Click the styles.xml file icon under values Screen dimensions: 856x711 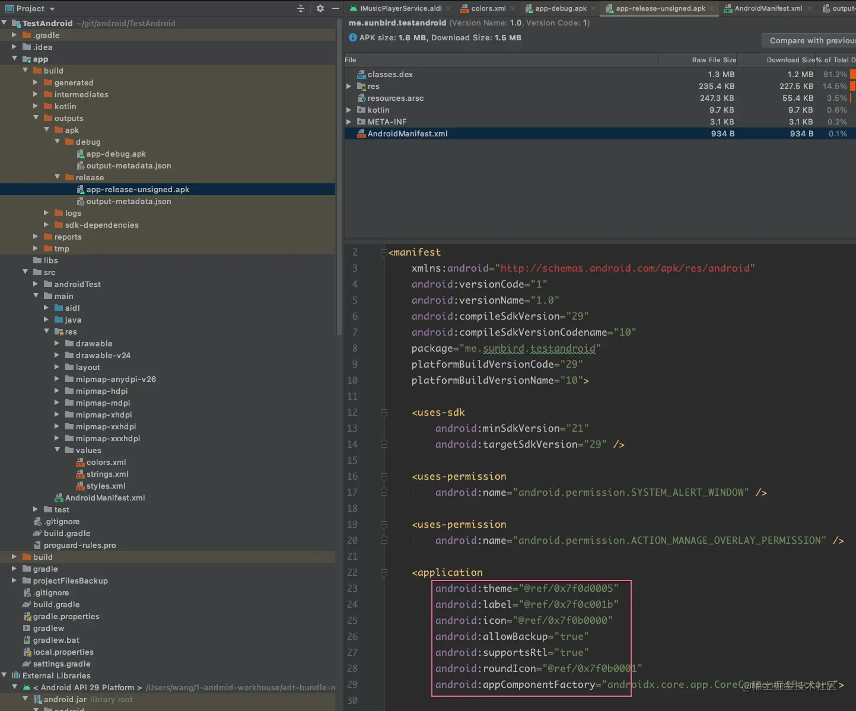pos(81,486)
